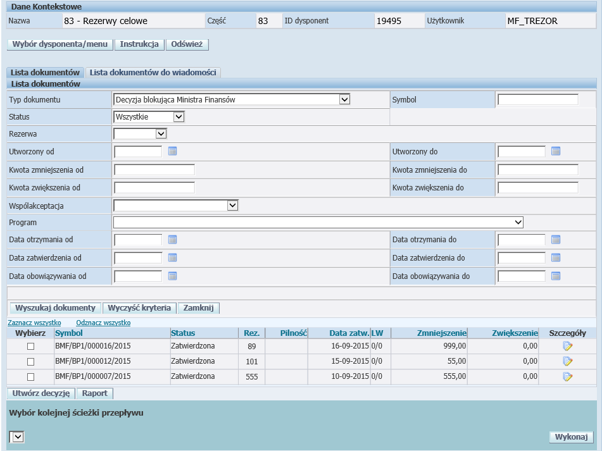The image size is (602, 451).
Task: Expand the Współakceptacja dropdown
Action: 233,206
